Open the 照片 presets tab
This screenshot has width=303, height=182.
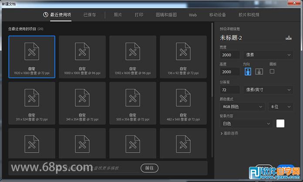[118, 15]
